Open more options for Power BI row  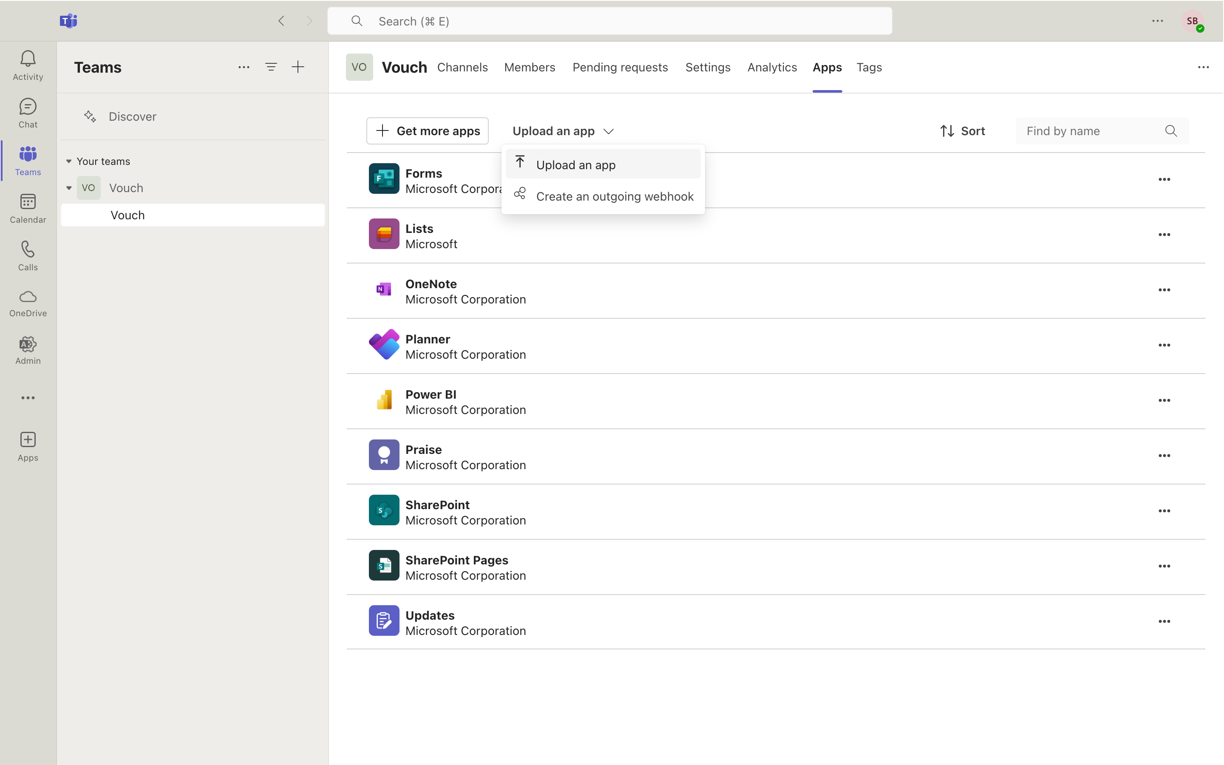tap(1164, 399)
